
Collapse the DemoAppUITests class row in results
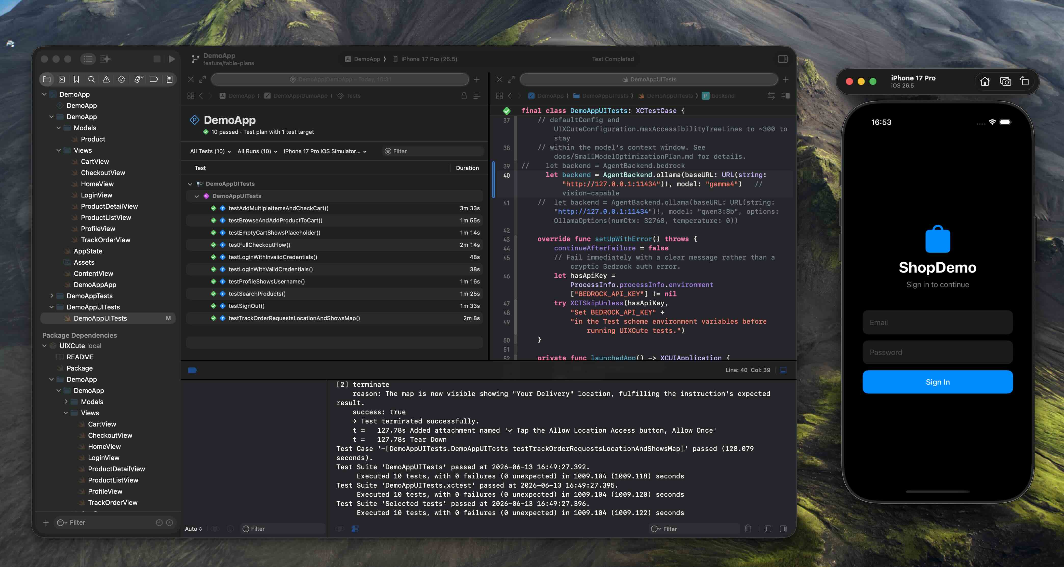tap(197, 196)
